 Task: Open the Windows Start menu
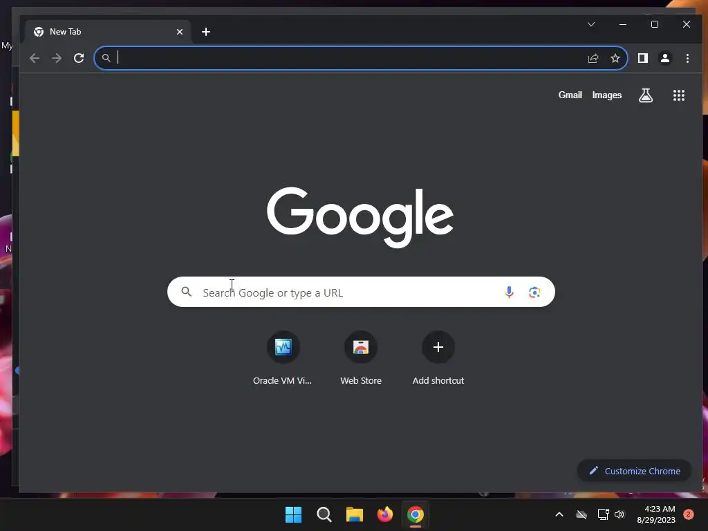293,514
